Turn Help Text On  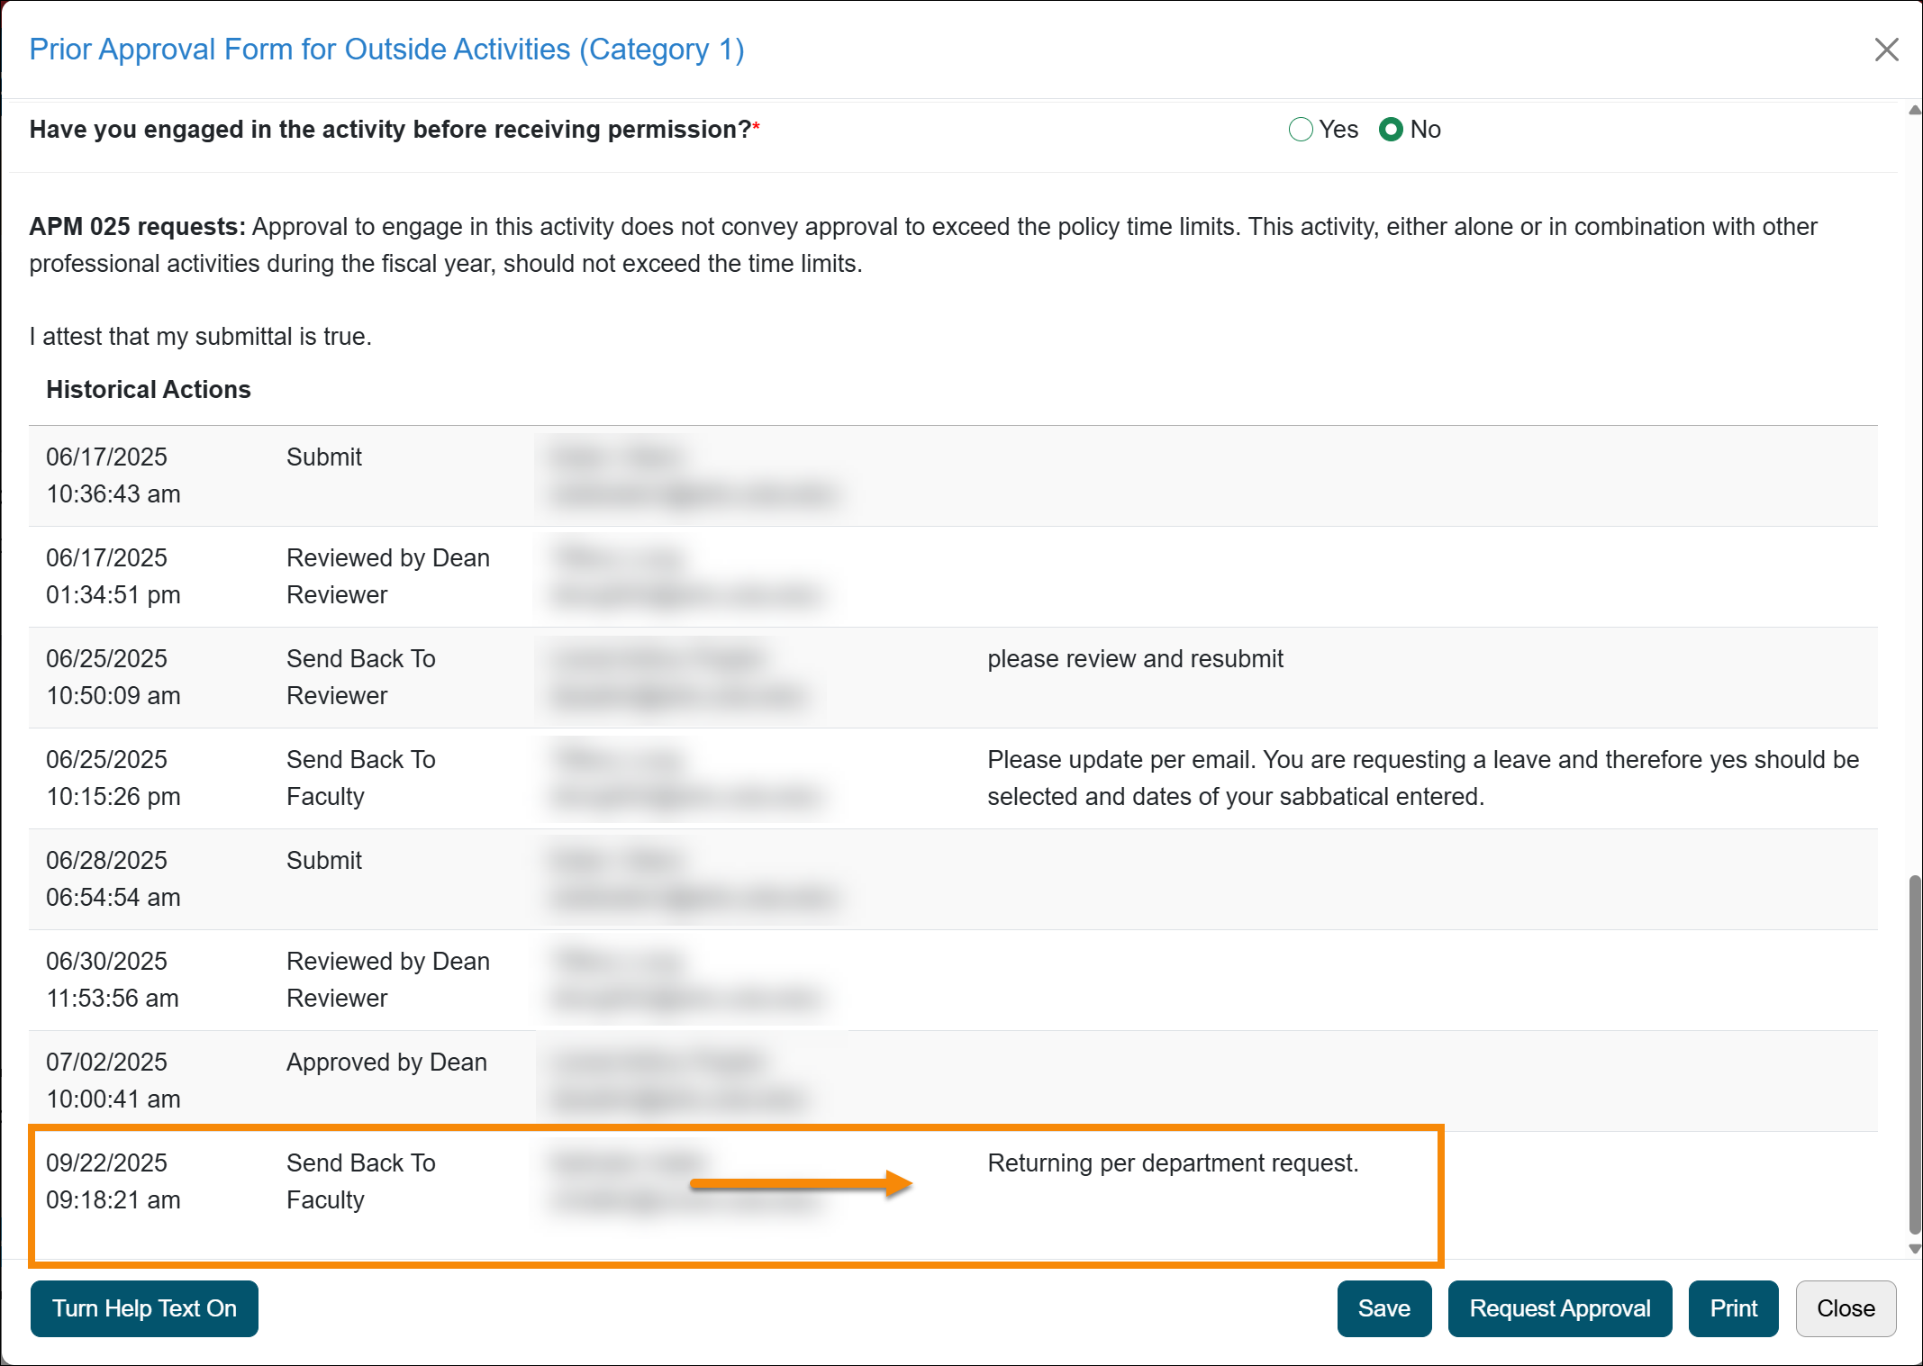(x=144, y=1308)
